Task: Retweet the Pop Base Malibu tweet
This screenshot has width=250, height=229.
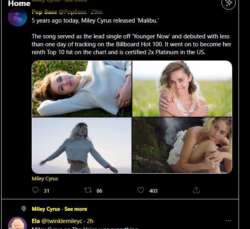Action: tap(88, 190)
